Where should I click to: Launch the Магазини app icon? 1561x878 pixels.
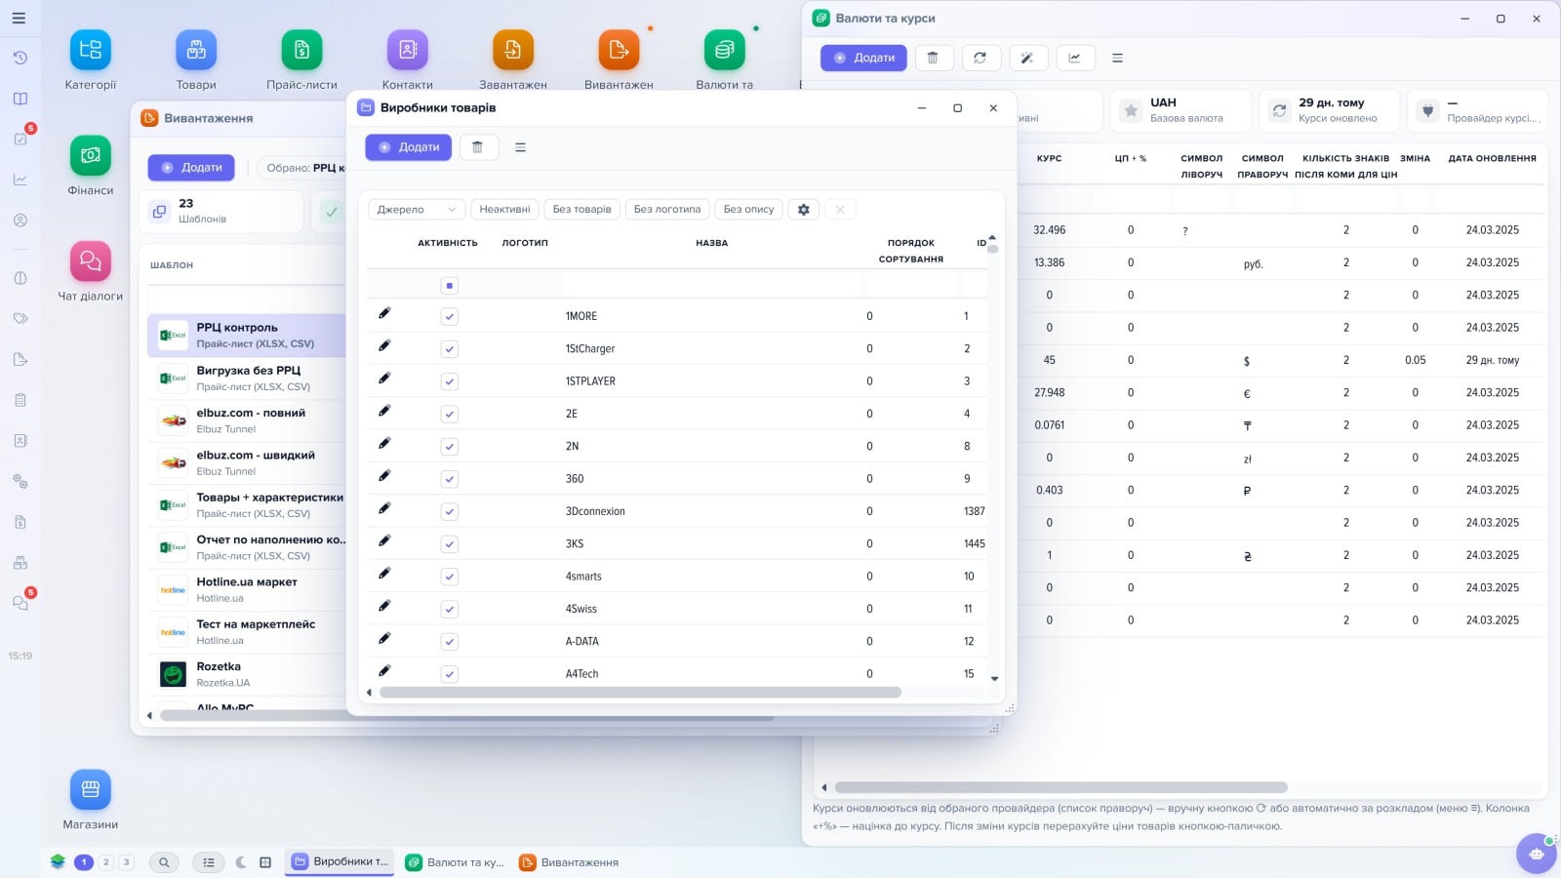point(91,789)
